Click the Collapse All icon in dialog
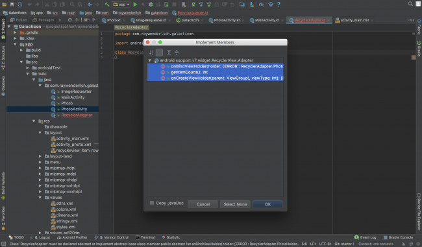The width and height of the screenshot is (422, 247). pyautogui.click(x=177, y=53)
